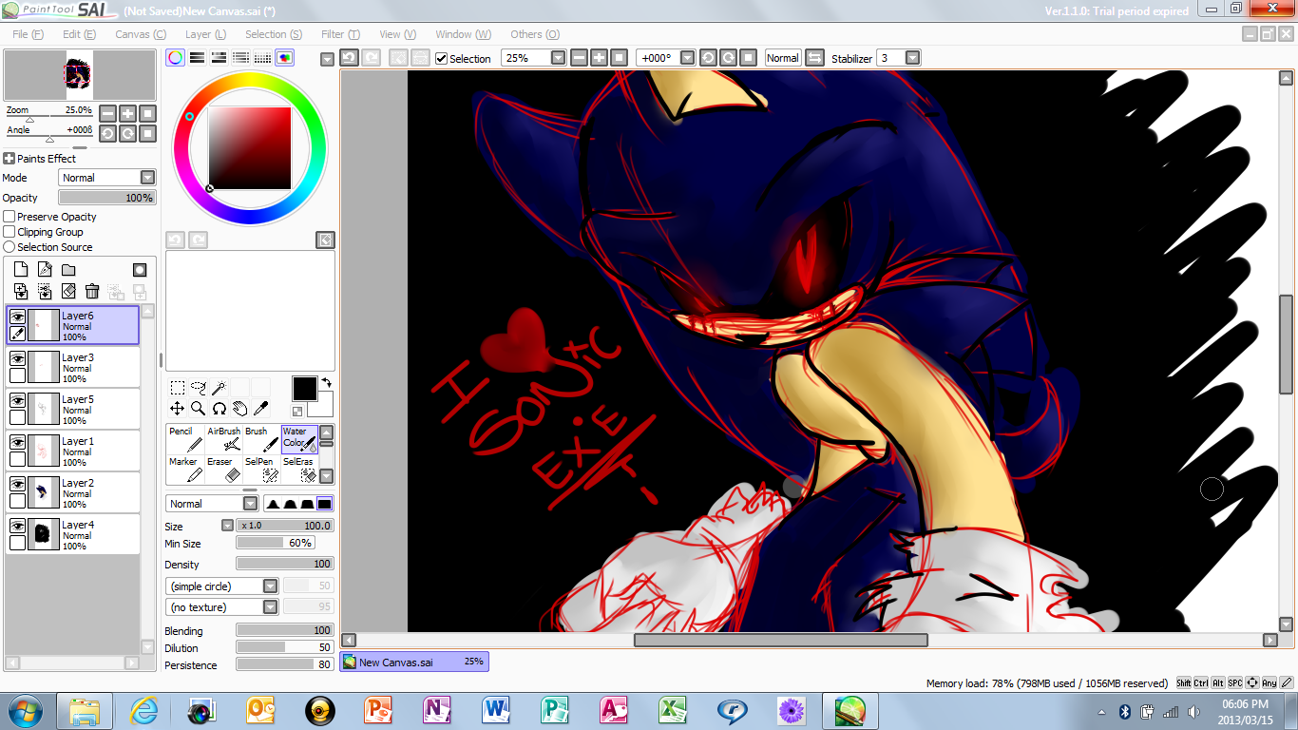Image resolution: width=1298 pixels, height=730 pixels.
Task: Activate the hand pan tool
Action: point(239,409)
